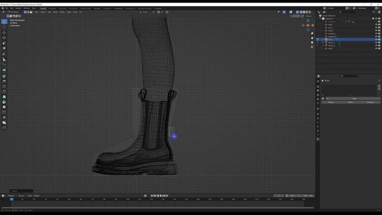This screenshot has width=382, height=215.
Task: Open the Global transform orientation dropdown
Action: click(145, 12)
